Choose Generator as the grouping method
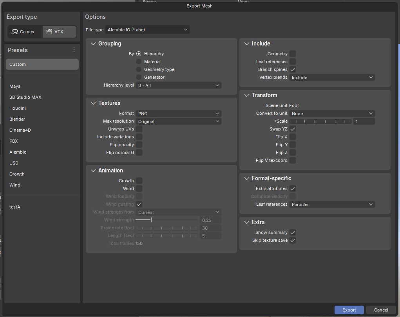400x317 pixels. [139, 77]
